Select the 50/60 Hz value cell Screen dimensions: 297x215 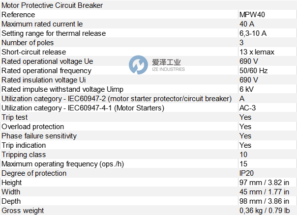[x=253, y=71]
